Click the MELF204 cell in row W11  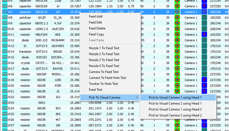click(41, 35)
